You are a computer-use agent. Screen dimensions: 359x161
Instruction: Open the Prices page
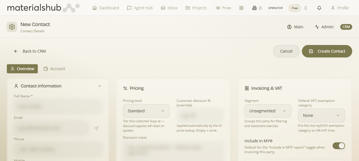pos(224,8)
